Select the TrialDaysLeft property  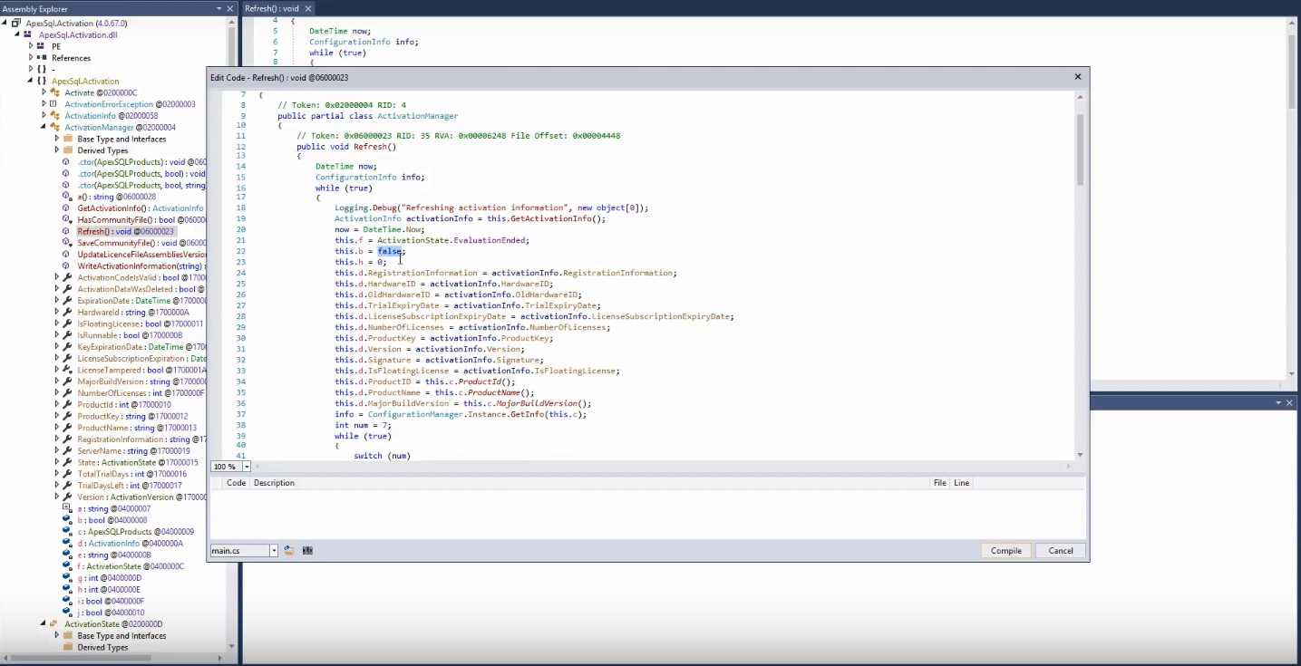pos(130,486)
